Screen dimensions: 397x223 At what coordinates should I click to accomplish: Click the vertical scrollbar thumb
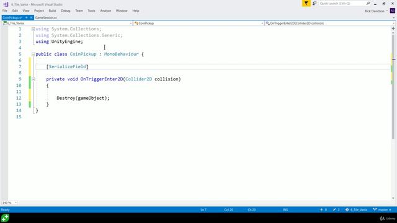click(x=393, y=86)
